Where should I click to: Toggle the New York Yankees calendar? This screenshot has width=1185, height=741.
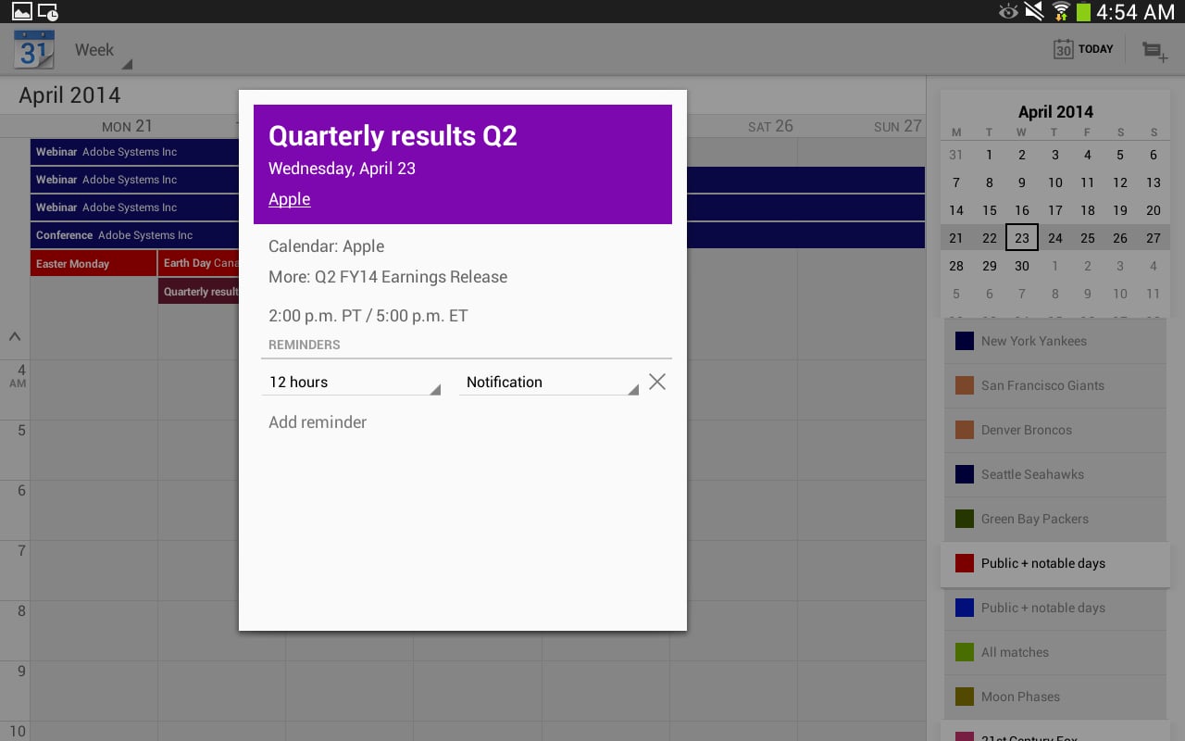1054,341
